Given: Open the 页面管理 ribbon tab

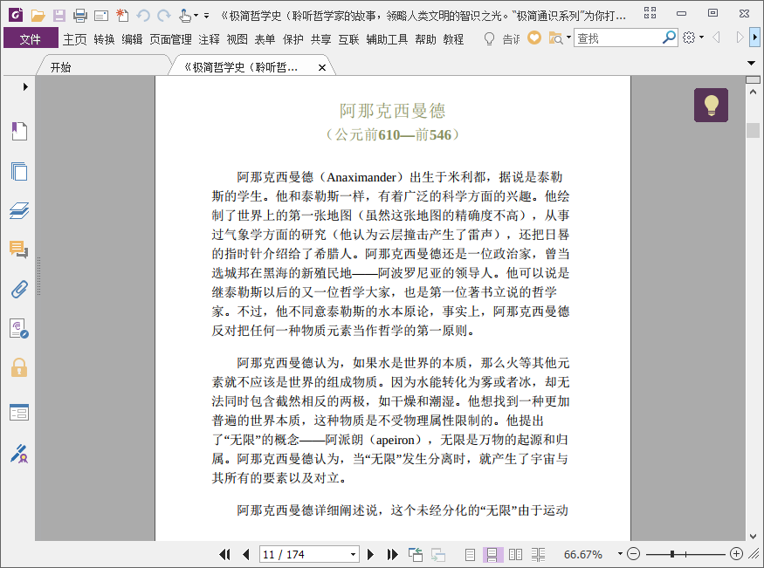Looking at the screenshot, I should tap(170, 39).
